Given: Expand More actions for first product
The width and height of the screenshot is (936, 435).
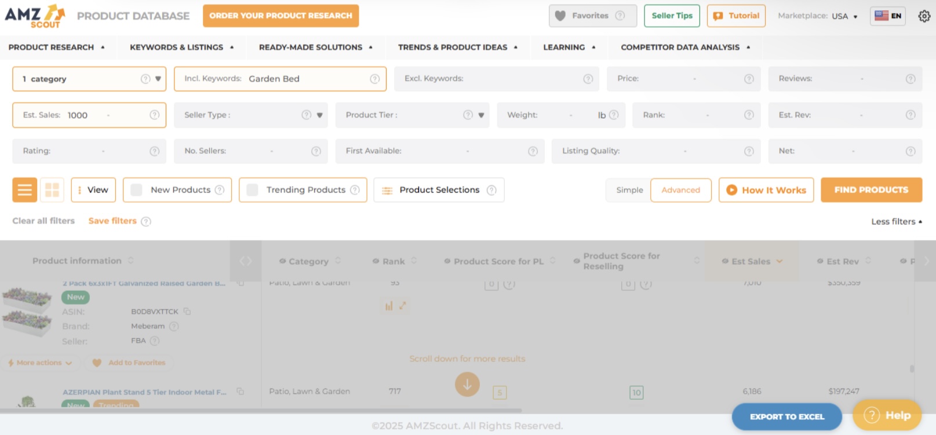Looking at the screenshot, I should click(x=40, y=363).
